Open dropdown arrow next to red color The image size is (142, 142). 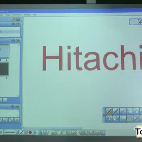(34, 132)
